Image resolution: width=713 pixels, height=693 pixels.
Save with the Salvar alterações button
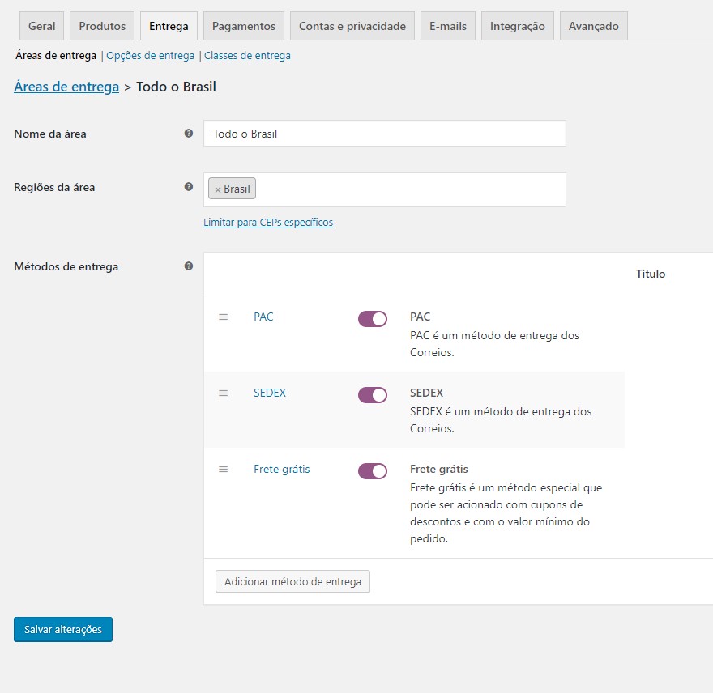(63, 629)
